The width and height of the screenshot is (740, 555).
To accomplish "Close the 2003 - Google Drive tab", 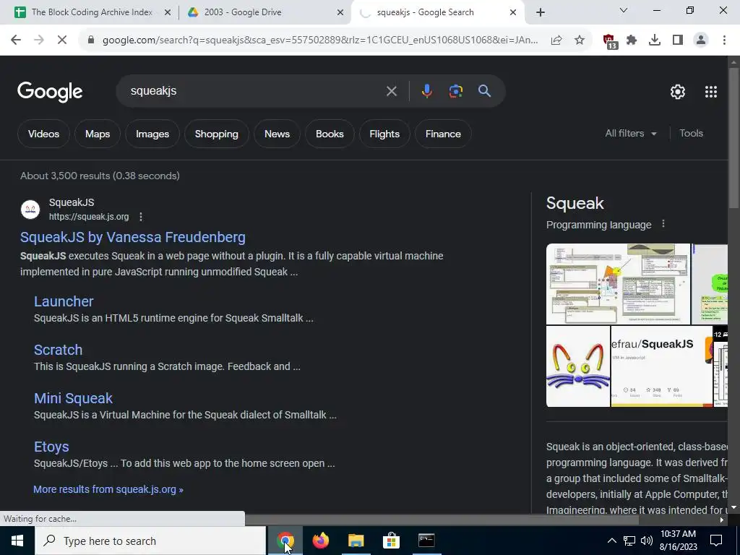I will coord(340,12).
